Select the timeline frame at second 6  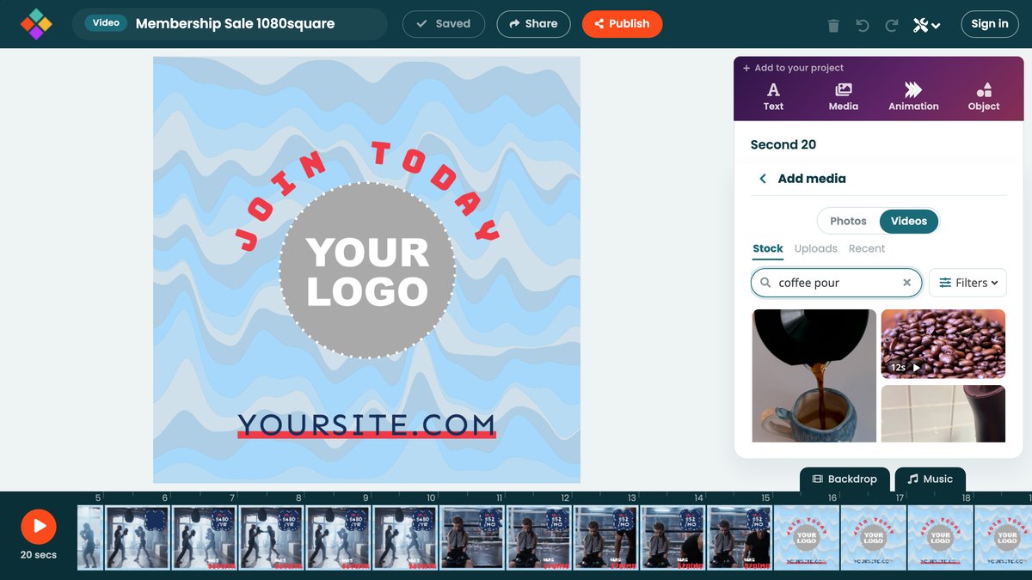[138, 537]
